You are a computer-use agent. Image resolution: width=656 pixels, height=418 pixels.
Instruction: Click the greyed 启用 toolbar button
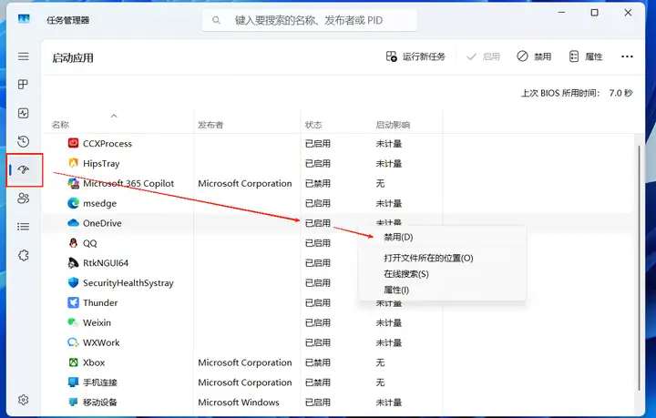pyautogui.click(x=483, y=56)
